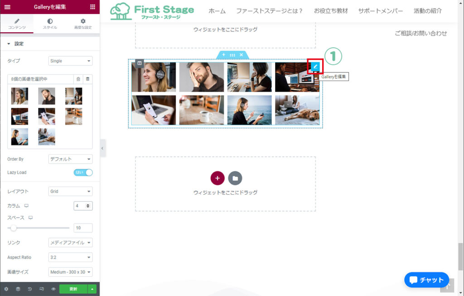464x296 pixels.
Task: Open the widgets grid panel
Action: point(92,7)
